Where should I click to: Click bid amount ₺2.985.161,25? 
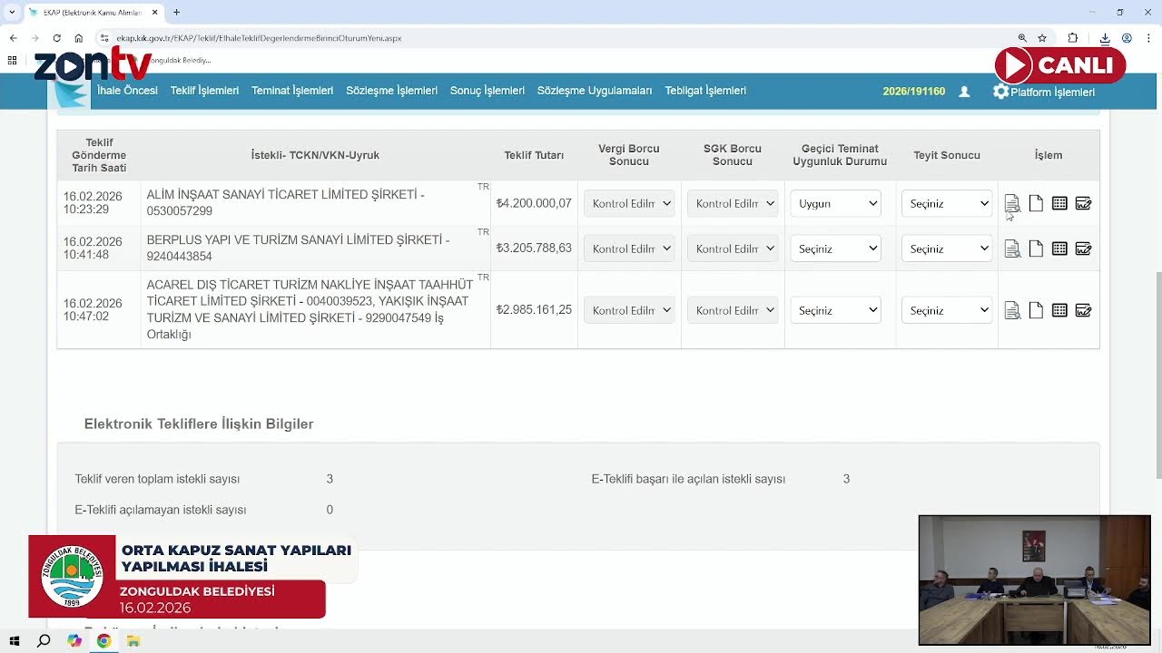pyautogui.click(x=534, y=309)
